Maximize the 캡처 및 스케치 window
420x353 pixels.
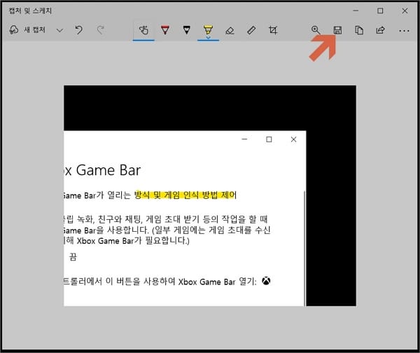[380, 11]
